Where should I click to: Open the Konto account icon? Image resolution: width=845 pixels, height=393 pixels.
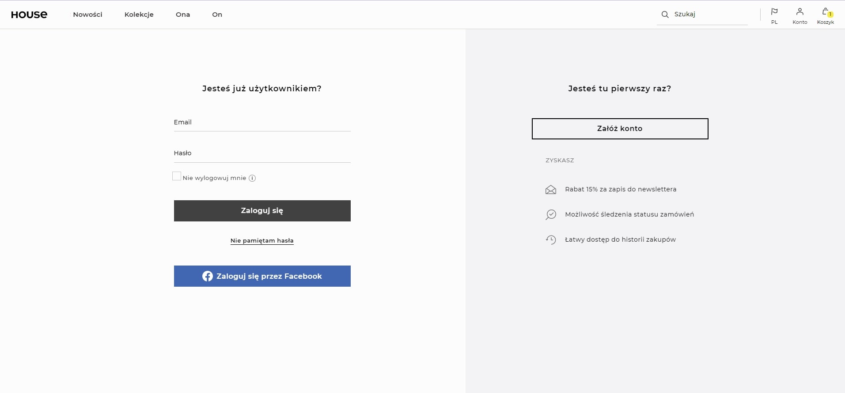[x=800, y=12]
